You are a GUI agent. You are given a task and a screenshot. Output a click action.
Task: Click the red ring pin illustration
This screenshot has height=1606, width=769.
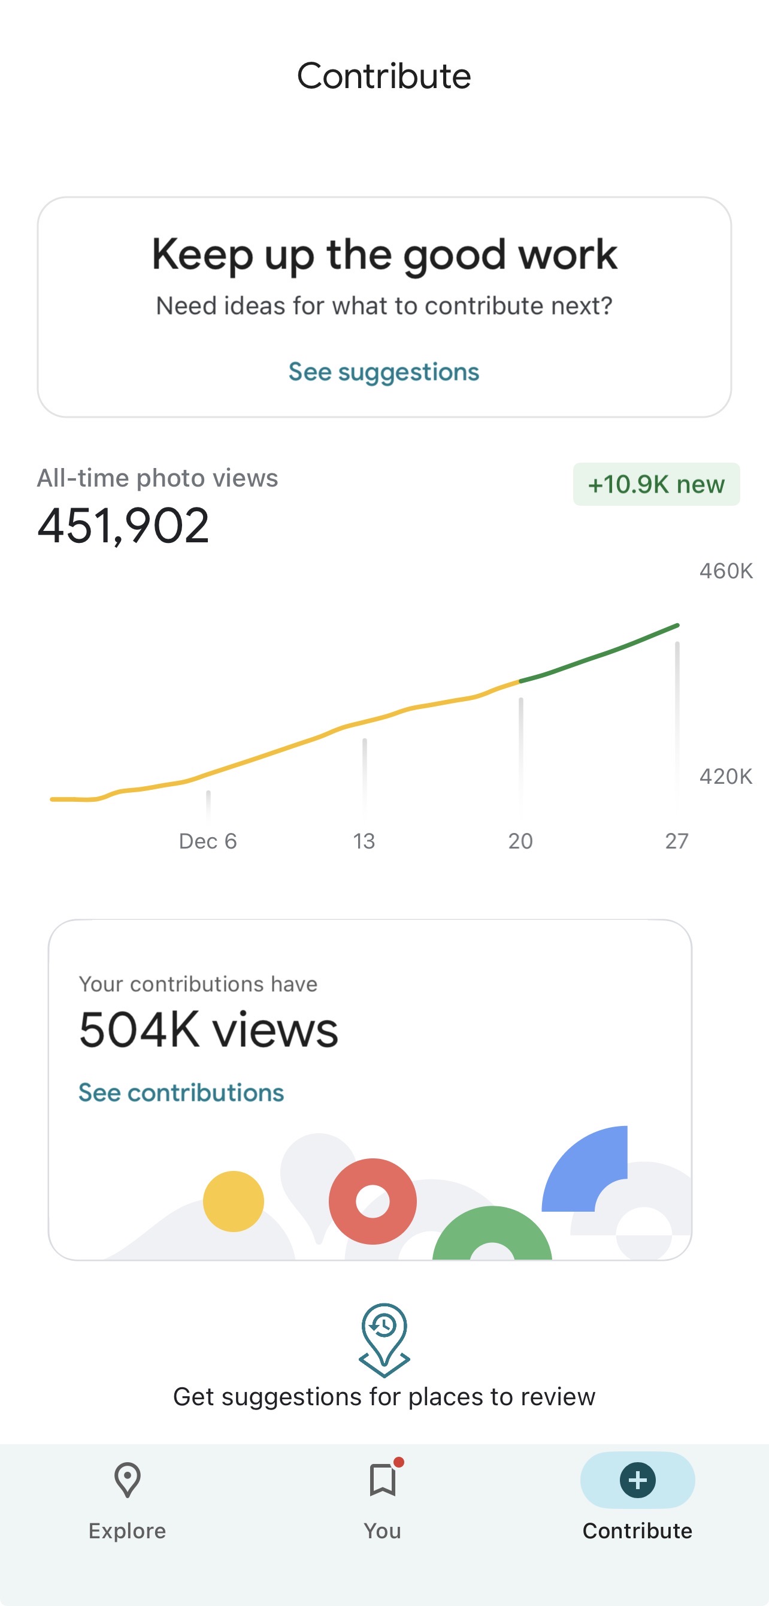tap(373, 1202)
